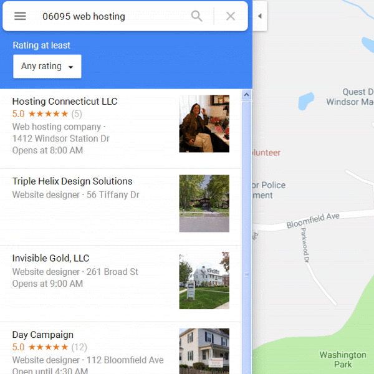This screenshot has width=374, height=374.
Task: Click the scrollbar up arrow
Action: click(x=247, y=95)
